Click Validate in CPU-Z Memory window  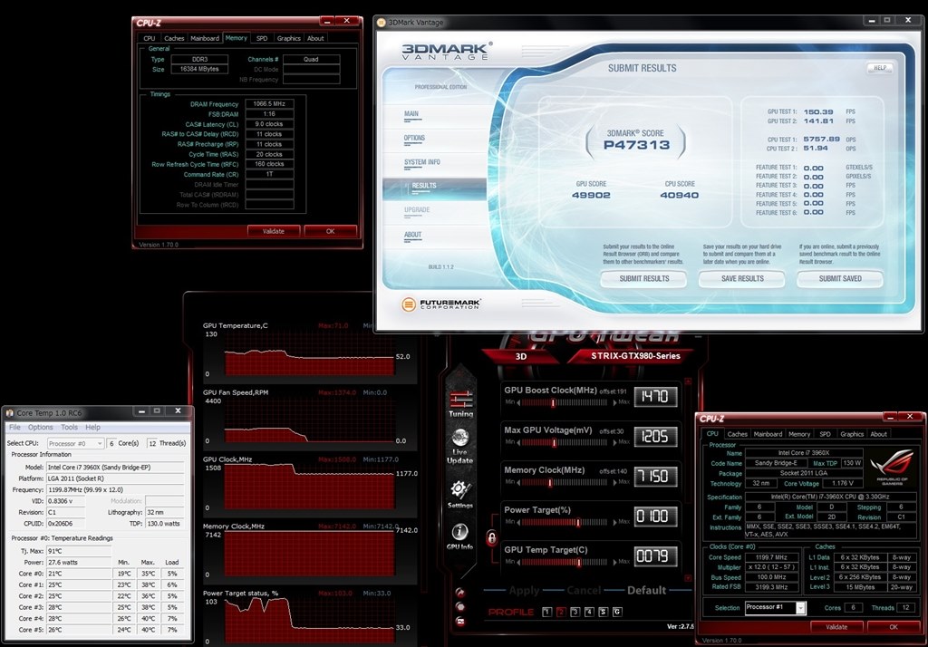[274, 231]
